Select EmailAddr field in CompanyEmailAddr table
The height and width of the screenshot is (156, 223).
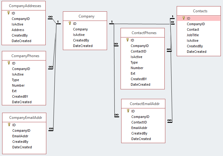click(x=20, y=136)
